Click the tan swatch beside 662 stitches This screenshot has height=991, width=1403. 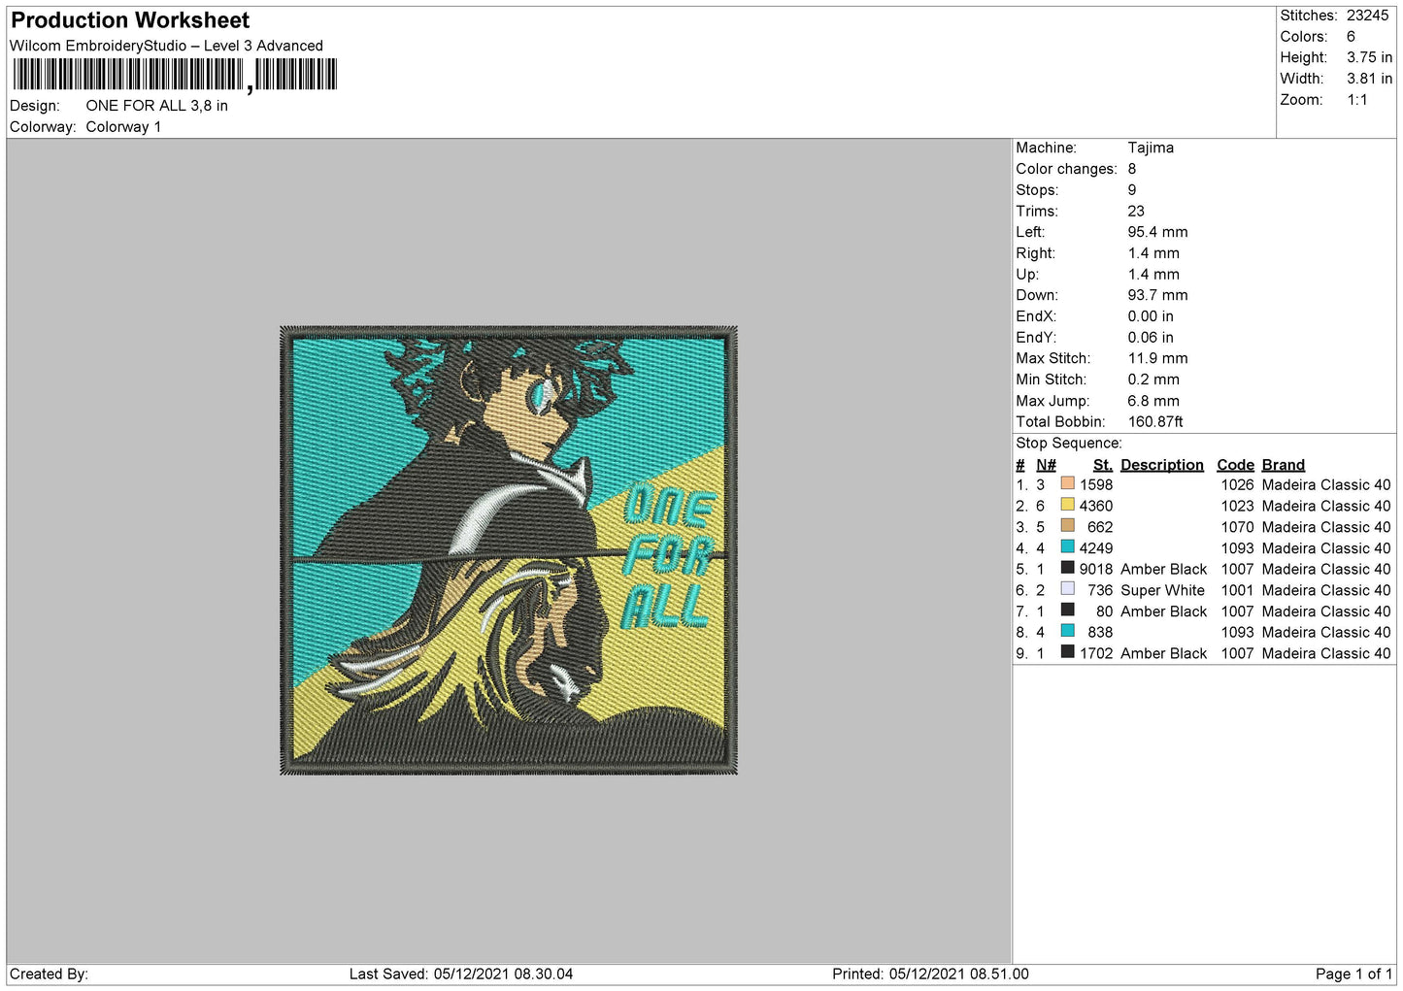[x=1067, y=525]
